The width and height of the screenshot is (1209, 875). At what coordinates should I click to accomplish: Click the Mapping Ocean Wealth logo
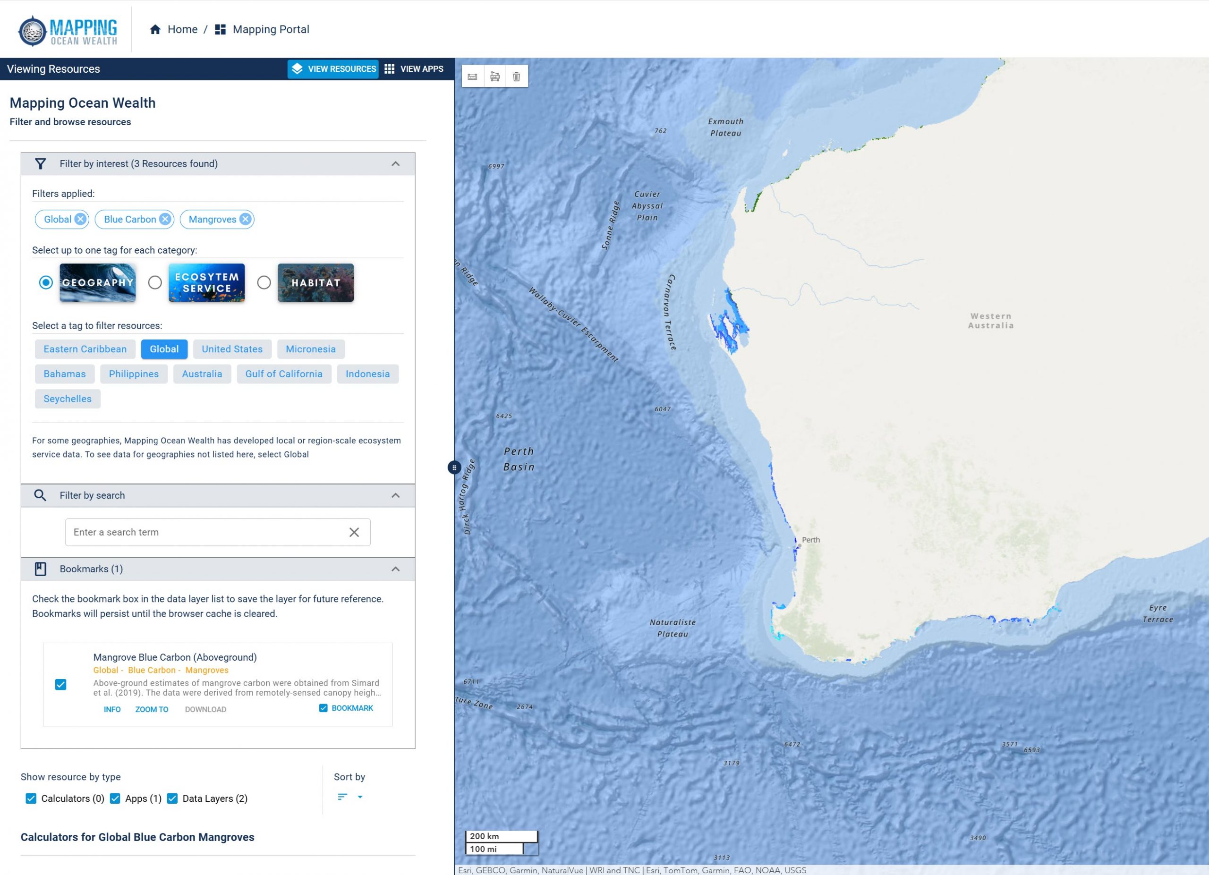point(68,30)
